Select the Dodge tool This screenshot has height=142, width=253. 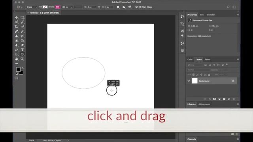22,45
